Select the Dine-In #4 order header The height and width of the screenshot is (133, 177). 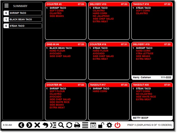tap(66, 44)
